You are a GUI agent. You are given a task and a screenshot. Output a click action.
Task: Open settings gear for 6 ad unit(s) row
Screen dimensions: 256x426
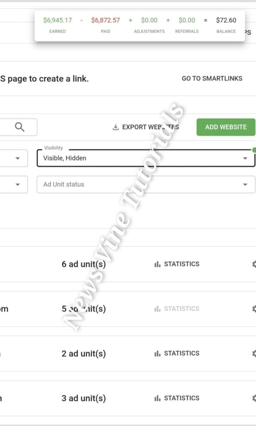254,264
